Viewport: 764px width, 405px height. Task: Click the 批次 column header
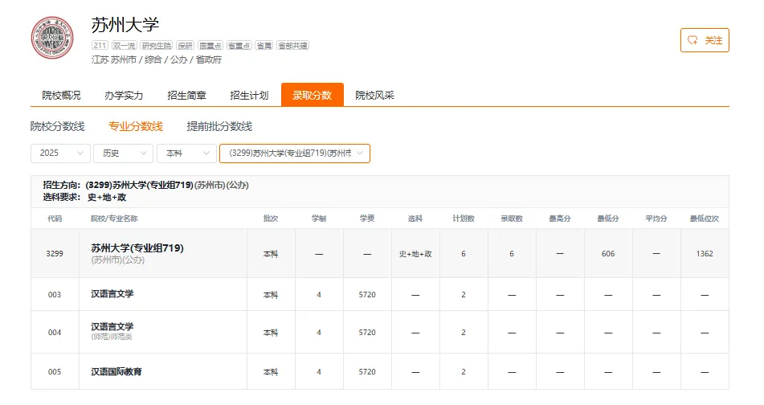pos(271,219)
